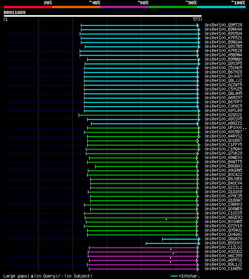The image size is (249, 279).
Task: Click the UniRef100_C1FFY5 label
Action: pos(223,145)
